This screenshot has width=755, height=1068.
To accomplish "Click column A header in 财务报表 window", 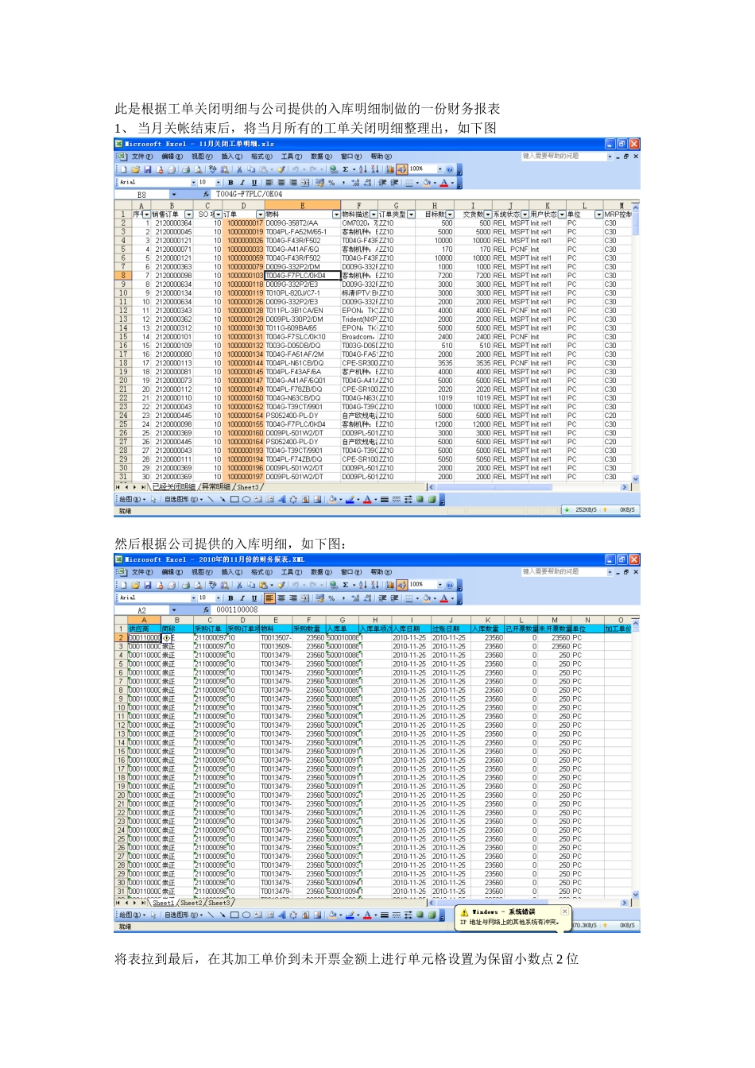I will pyautogui.click(x=144, y=620).
